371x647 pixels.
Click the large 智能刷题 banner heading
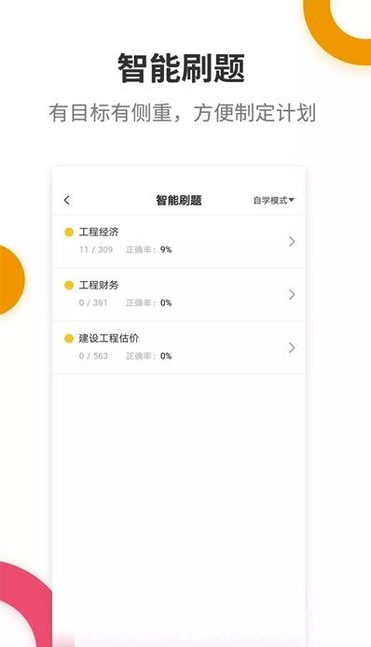tap(182, 68)
